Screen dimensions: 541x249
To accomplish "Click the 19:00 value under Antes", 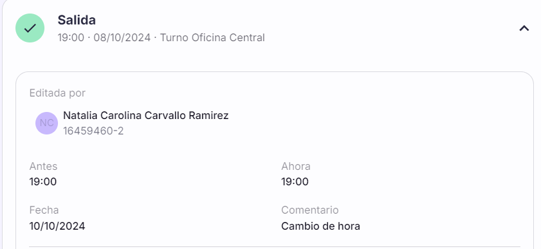I will click(x=43, y=181).
